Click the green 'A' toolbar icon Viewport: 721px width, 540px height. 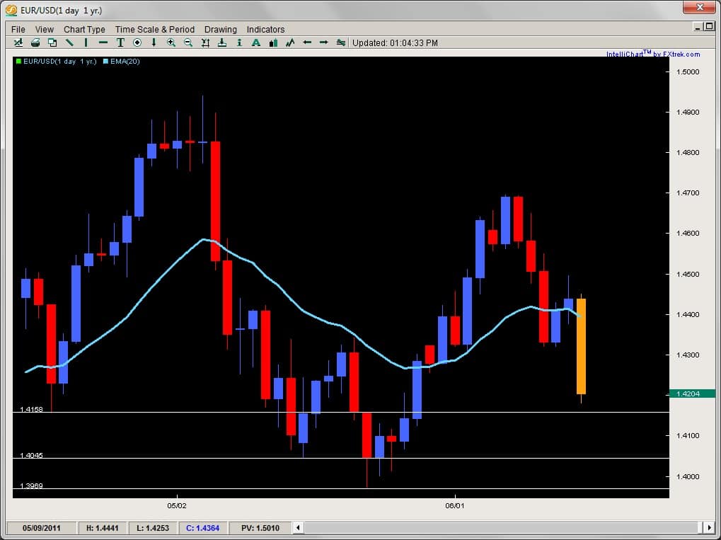pyautogui.click(x=256, y=42)
